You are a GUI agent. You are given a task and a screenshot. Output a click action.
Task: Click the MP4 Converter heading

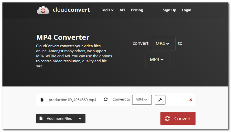coord(63,37)
